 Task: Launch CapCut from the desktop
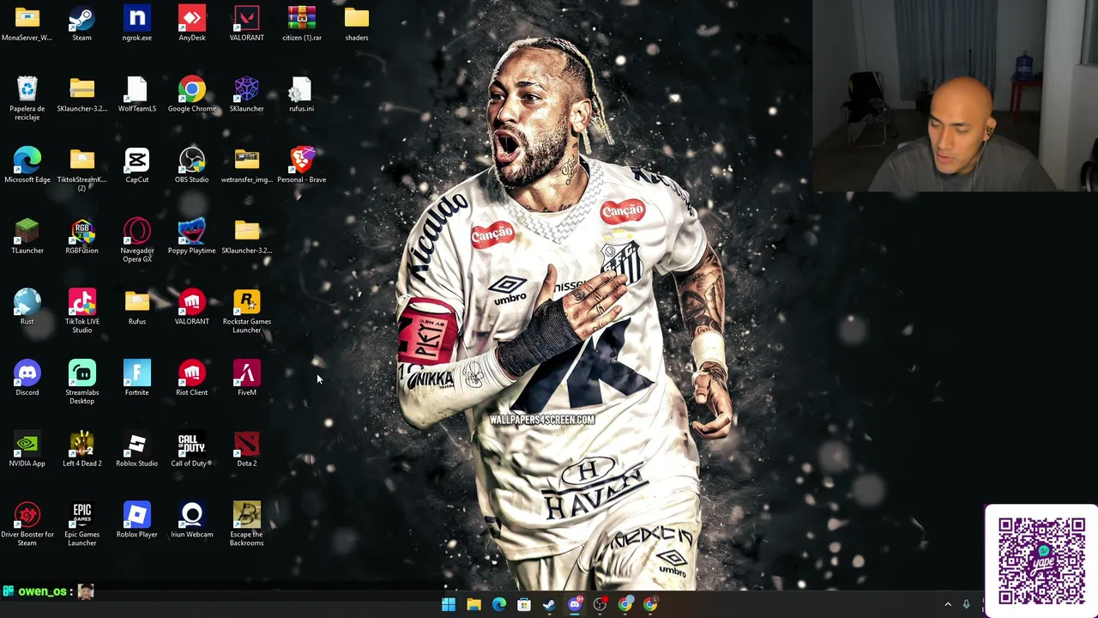coord(136,165)
